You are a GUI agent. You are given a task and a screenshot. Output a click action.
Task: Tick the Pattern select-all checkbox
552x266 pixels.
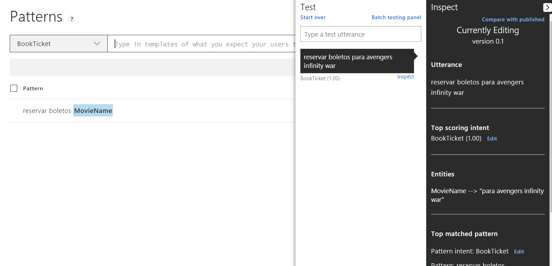(14, 88)
